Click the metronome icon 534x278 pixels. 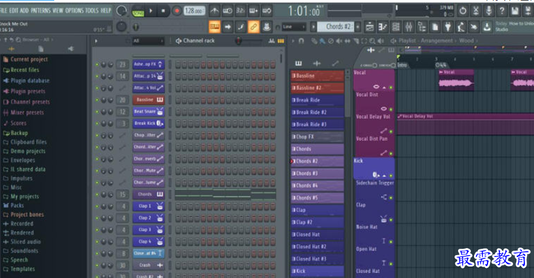coord(214,11)
